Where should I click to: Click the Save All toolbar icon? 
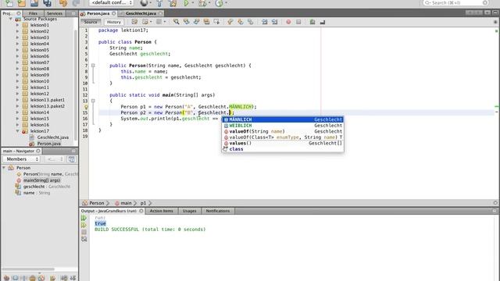tap(47, 3)
